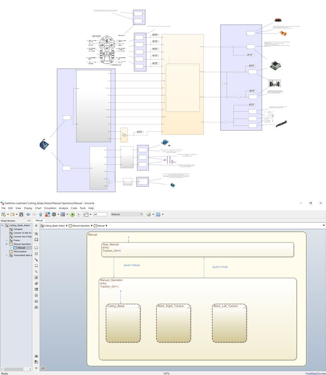326x375 pixels.
Task: Open the Simulation Data Inspector icon
Action: (x=86, y=214)
